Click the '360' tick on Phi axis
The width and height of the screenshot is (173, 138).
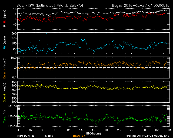(14, 33)
